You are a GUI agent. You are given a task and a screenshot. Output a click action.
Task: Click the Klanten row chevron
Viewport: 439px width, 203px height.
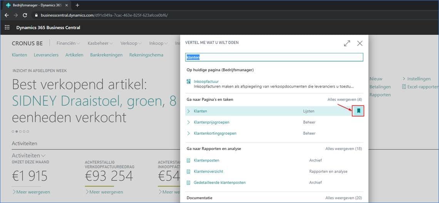[188, 111]
